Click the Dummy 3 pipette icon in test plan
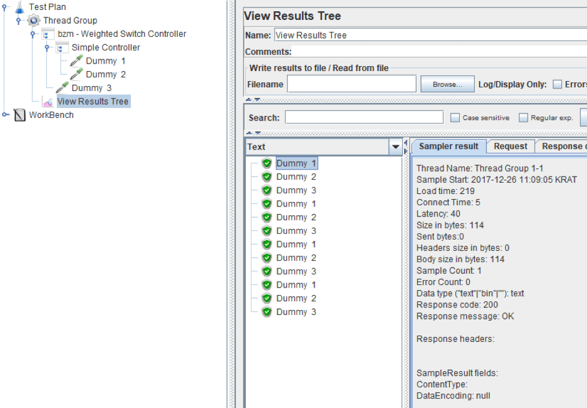The height and width of the screenshot is (408, 587). pos(62,88)
